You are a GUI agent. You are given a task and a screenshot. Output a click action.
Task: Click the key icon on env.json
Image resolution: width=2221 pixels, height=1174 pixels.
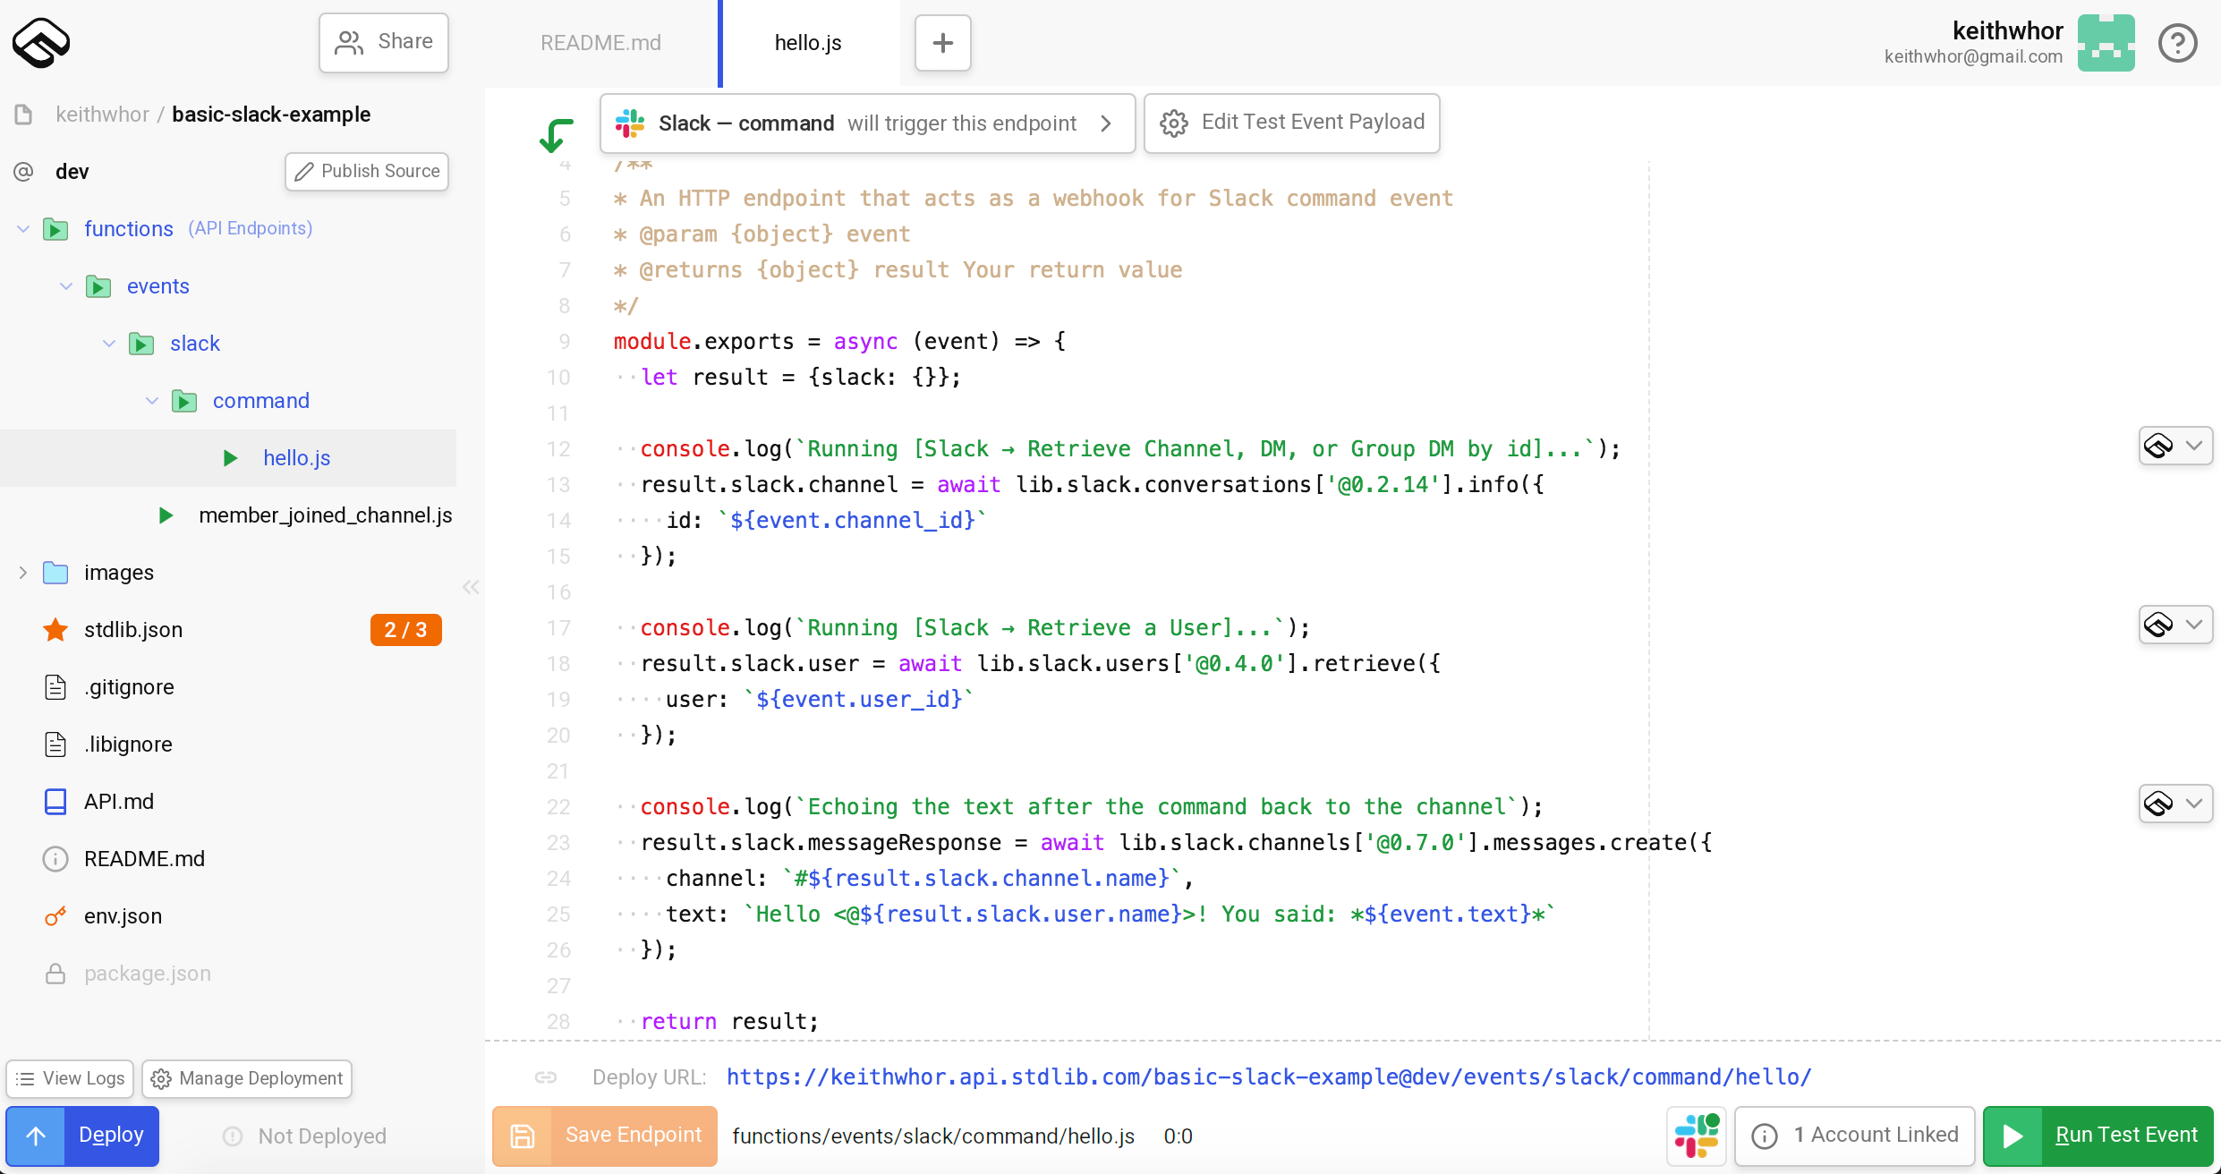pyautogui.click(x=55, y=915)
